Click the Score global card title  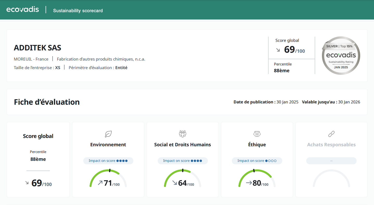coord(38,136)
